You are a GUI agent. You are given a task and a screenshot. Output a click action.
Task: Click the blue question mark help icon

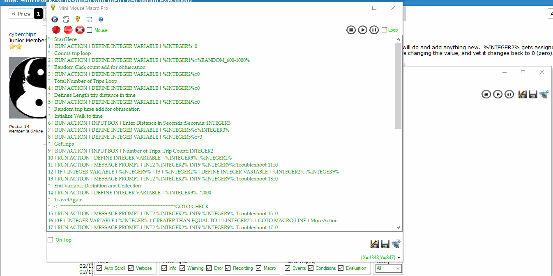tap(101, 19)
